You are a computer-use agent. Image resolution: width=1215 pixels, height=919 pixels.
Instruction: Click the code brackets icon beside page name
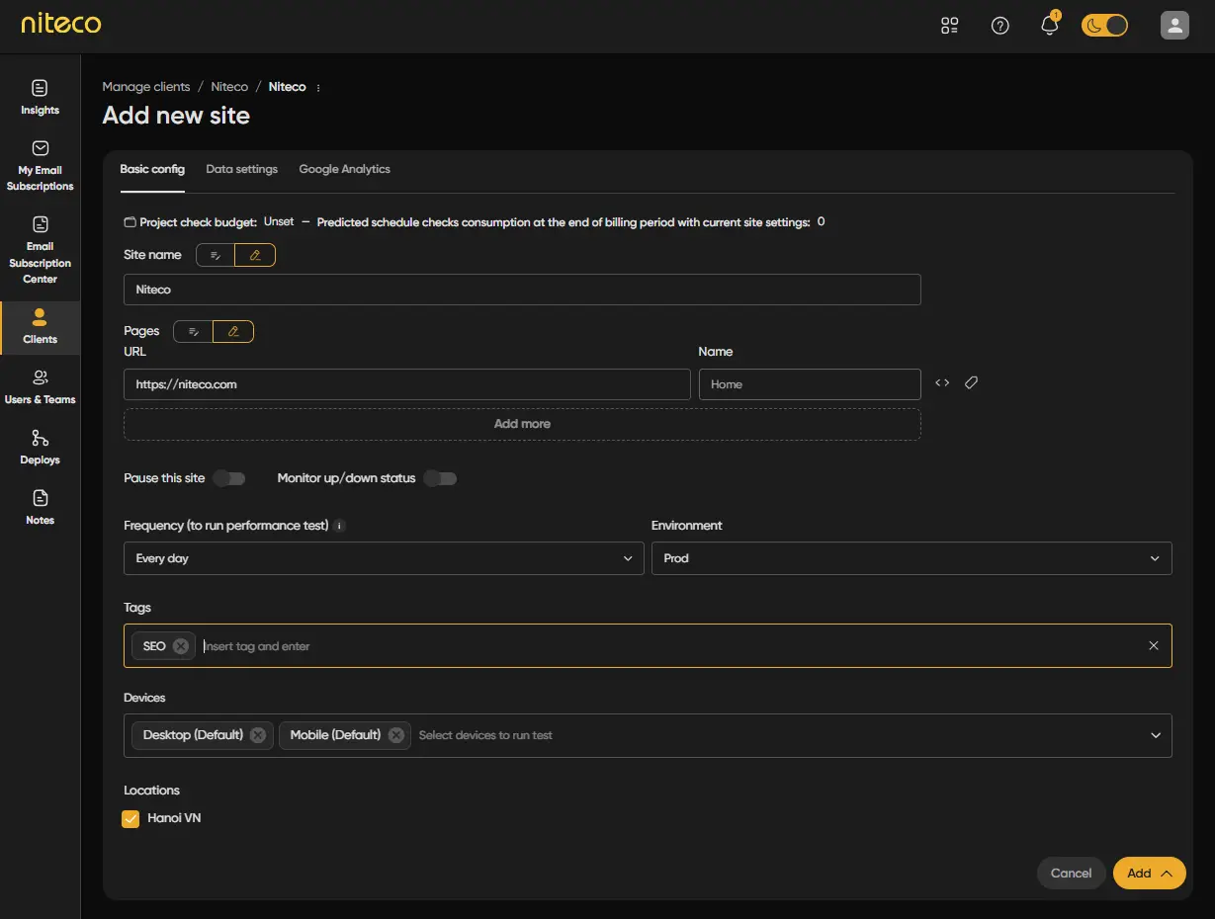pos(942,383)
